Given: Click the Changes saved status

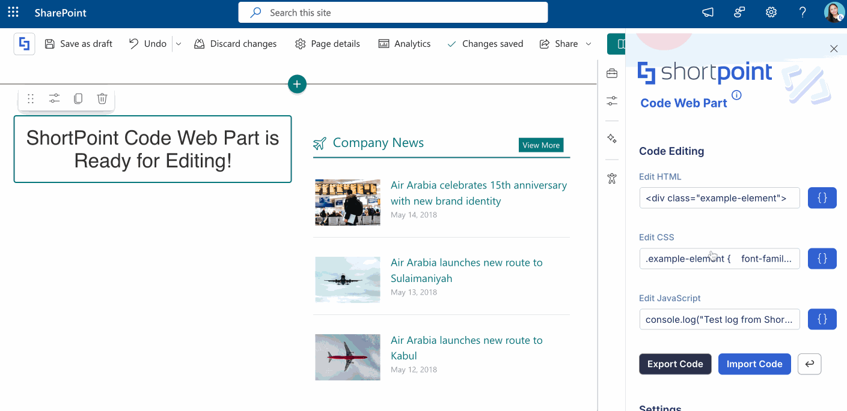Looking at the screenshot, I should [485, 44].
